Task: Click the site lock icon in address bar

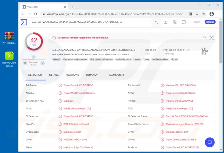Action: [44, 14]
